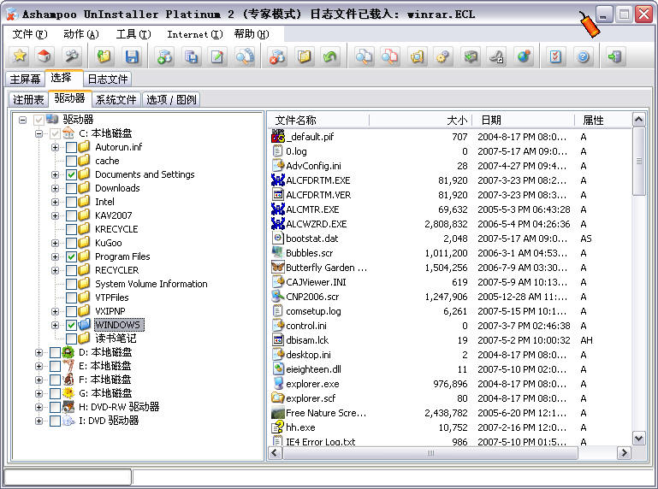This screenshot has height=489, width=658.
Task: Click the D: local disk drive icon
Action: pos(68,352)
